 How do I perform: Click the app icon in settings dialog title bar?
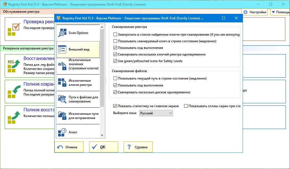click(x=59, y=18)
